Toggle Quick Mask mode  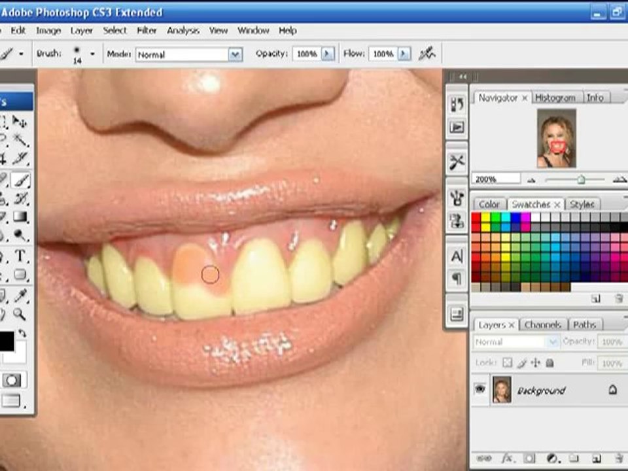click(x=12, y=380)
